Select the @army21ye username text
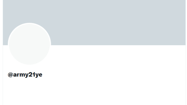This screenshot has height=105, width=187. point(25,75)
